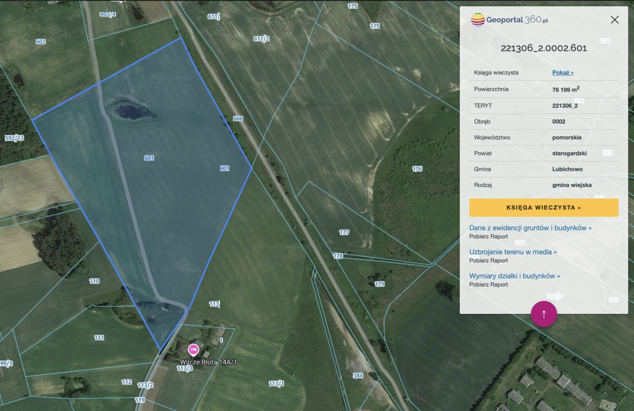Viewport: 634px width, 411px height.
Task: Close the parcel info panel
Action: 614,20
